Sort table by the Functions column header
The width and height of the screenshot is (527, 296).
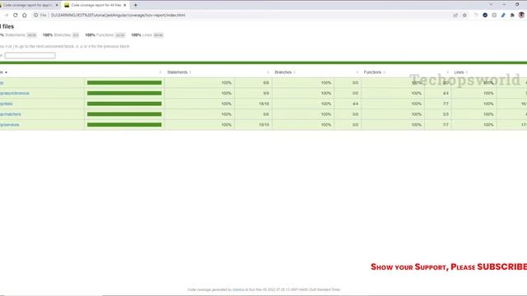click(x=374, y=72)
